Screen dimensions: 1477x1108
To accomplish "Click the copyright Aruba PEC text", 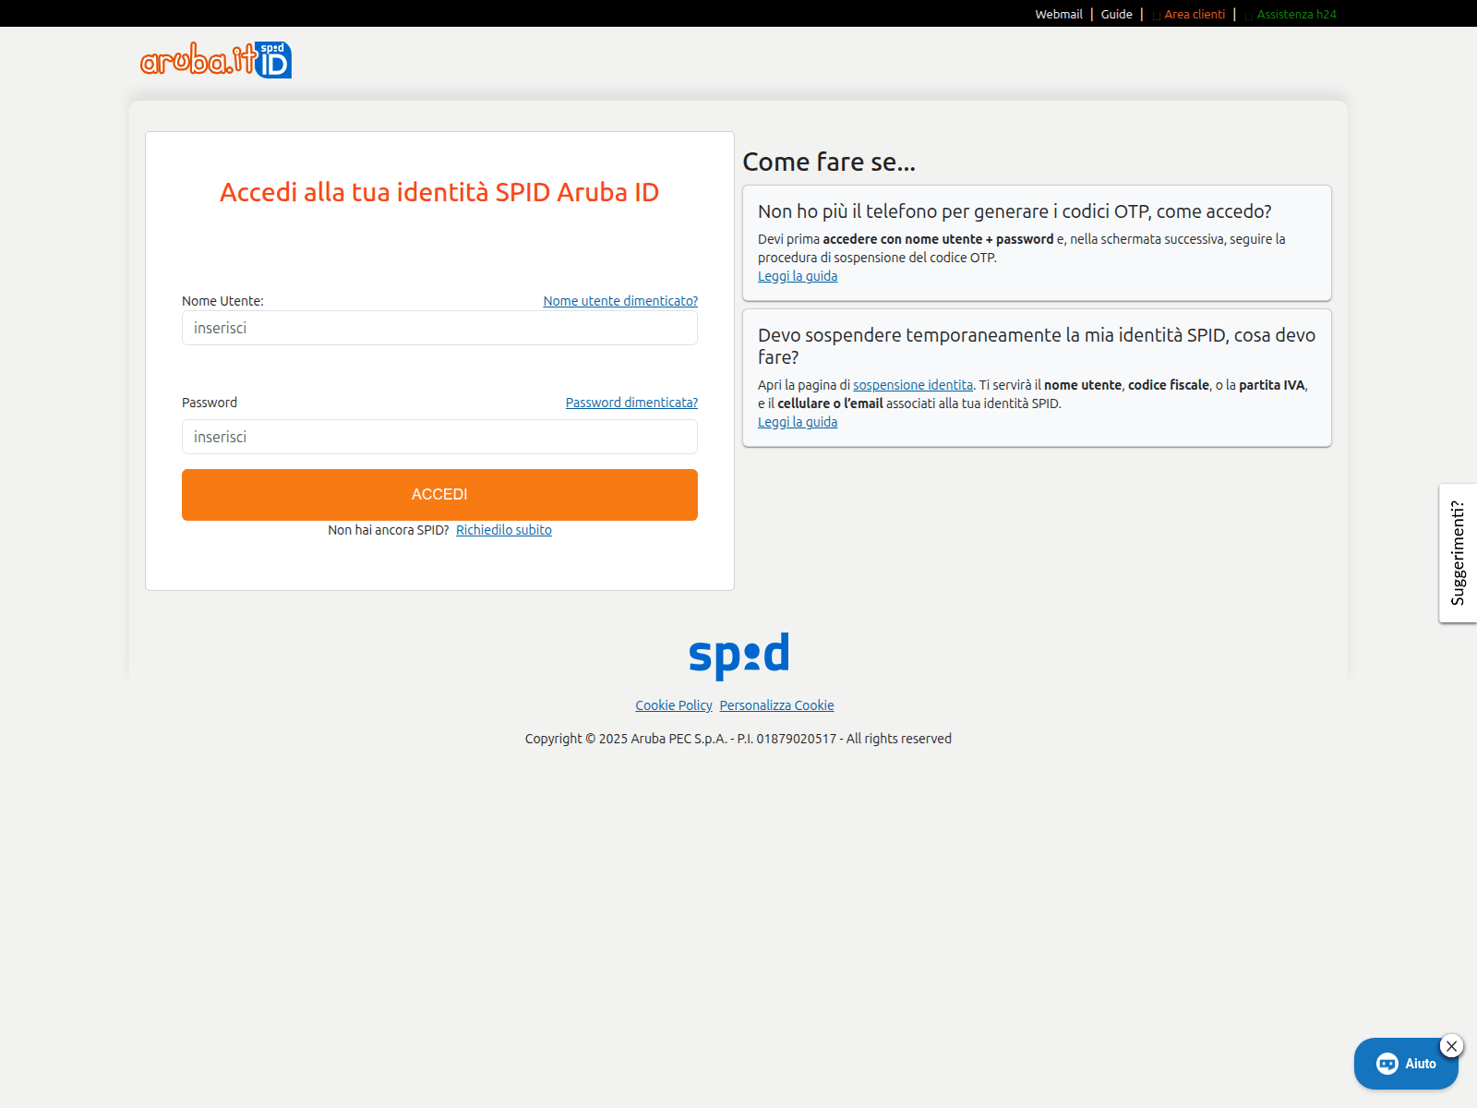I will point(738,739).
